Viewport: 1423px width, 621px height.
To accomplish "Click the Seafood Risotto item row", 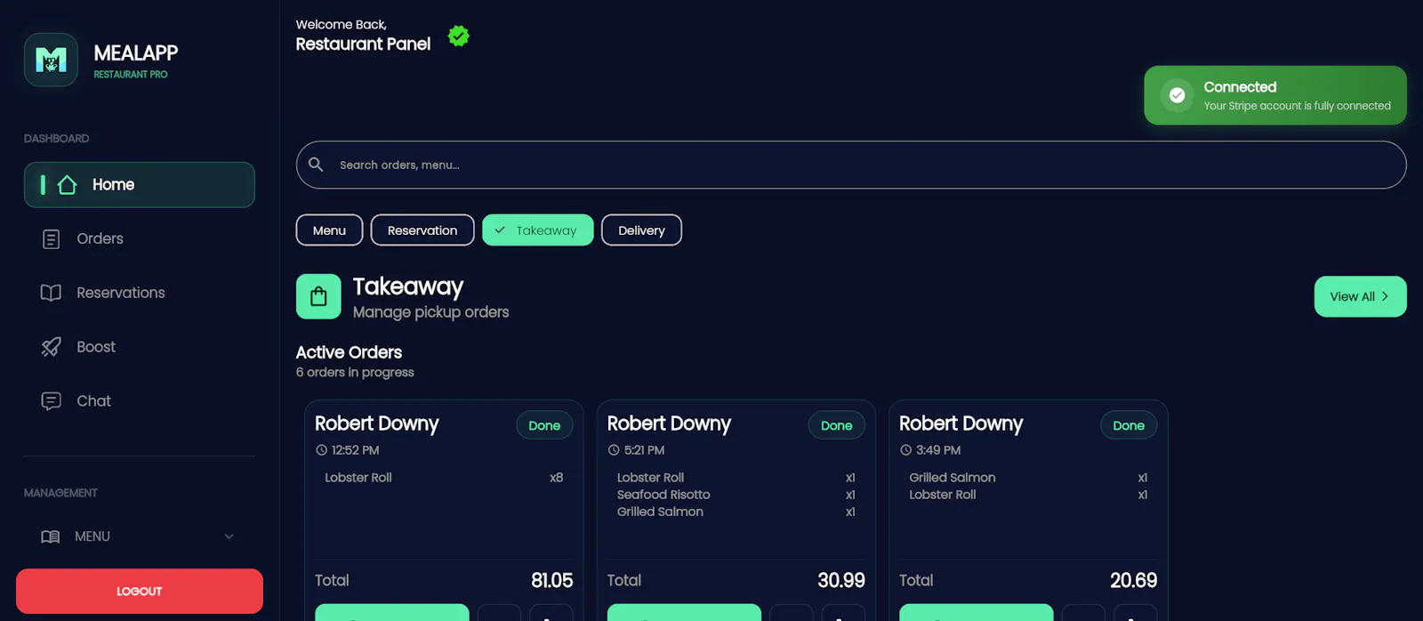I will 736,495.
